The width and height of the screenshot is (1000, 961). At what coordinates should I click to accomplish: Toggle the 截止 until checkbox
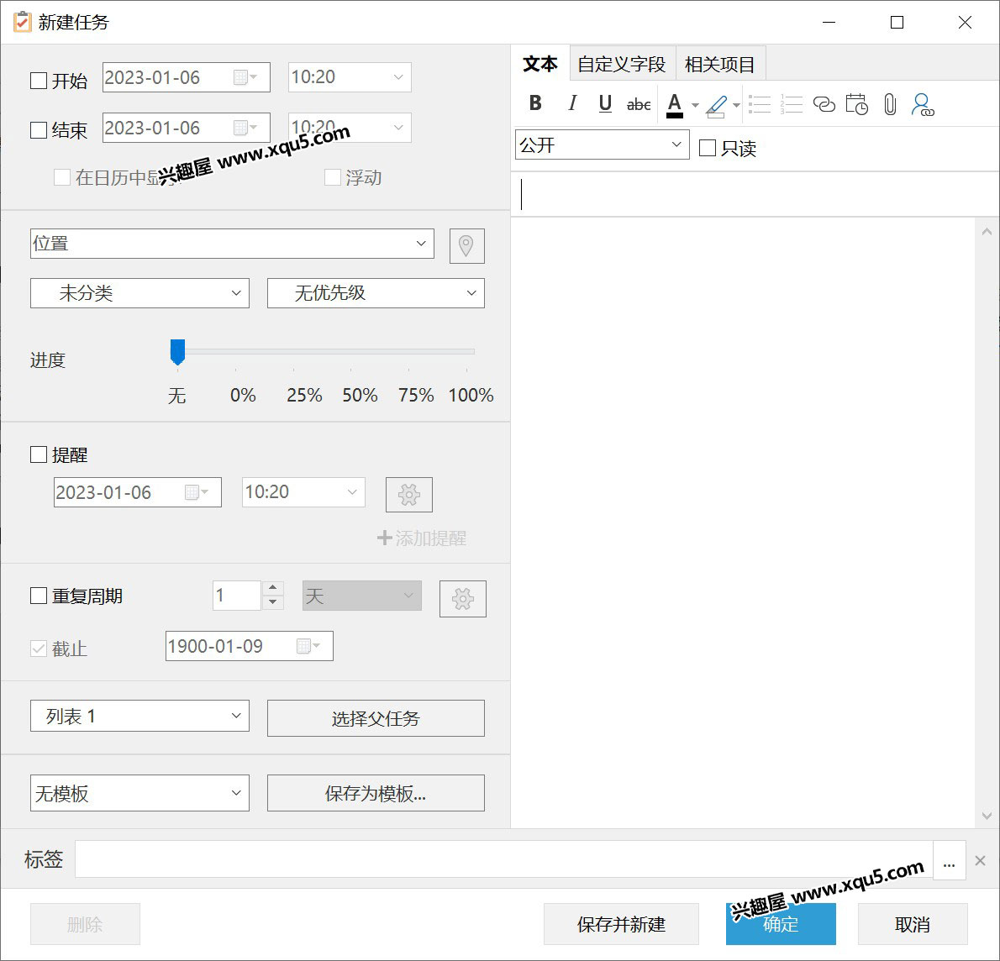(x=39, y=649)
